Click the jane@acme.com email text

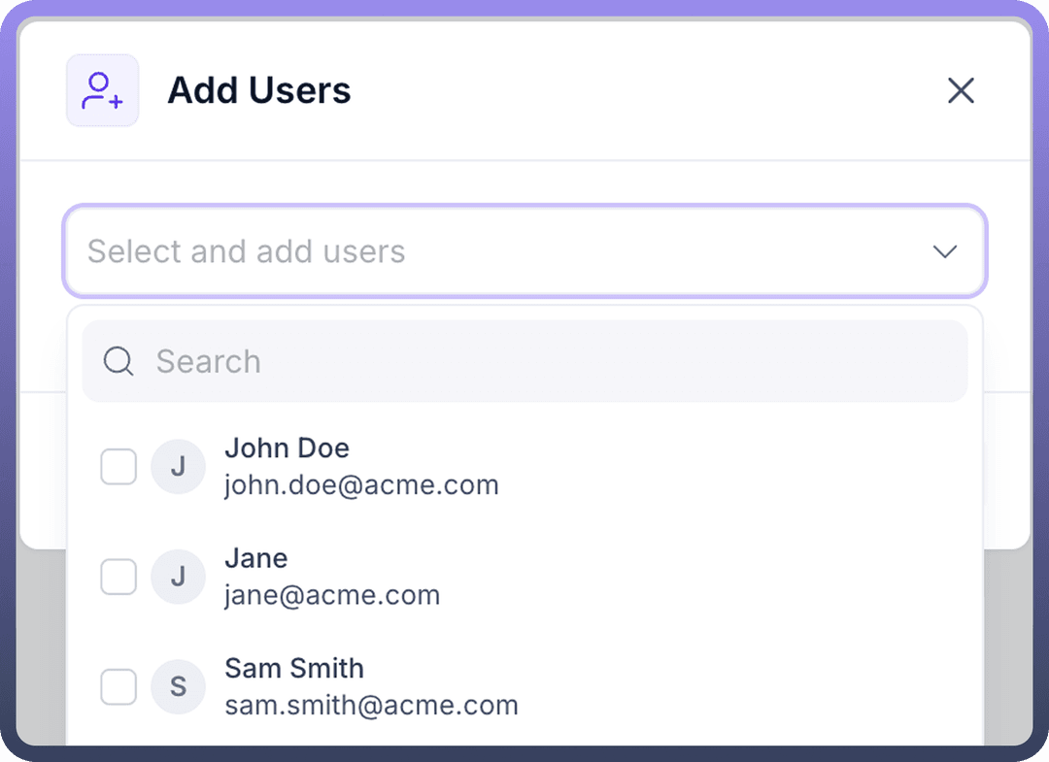(x=332, y=595)
